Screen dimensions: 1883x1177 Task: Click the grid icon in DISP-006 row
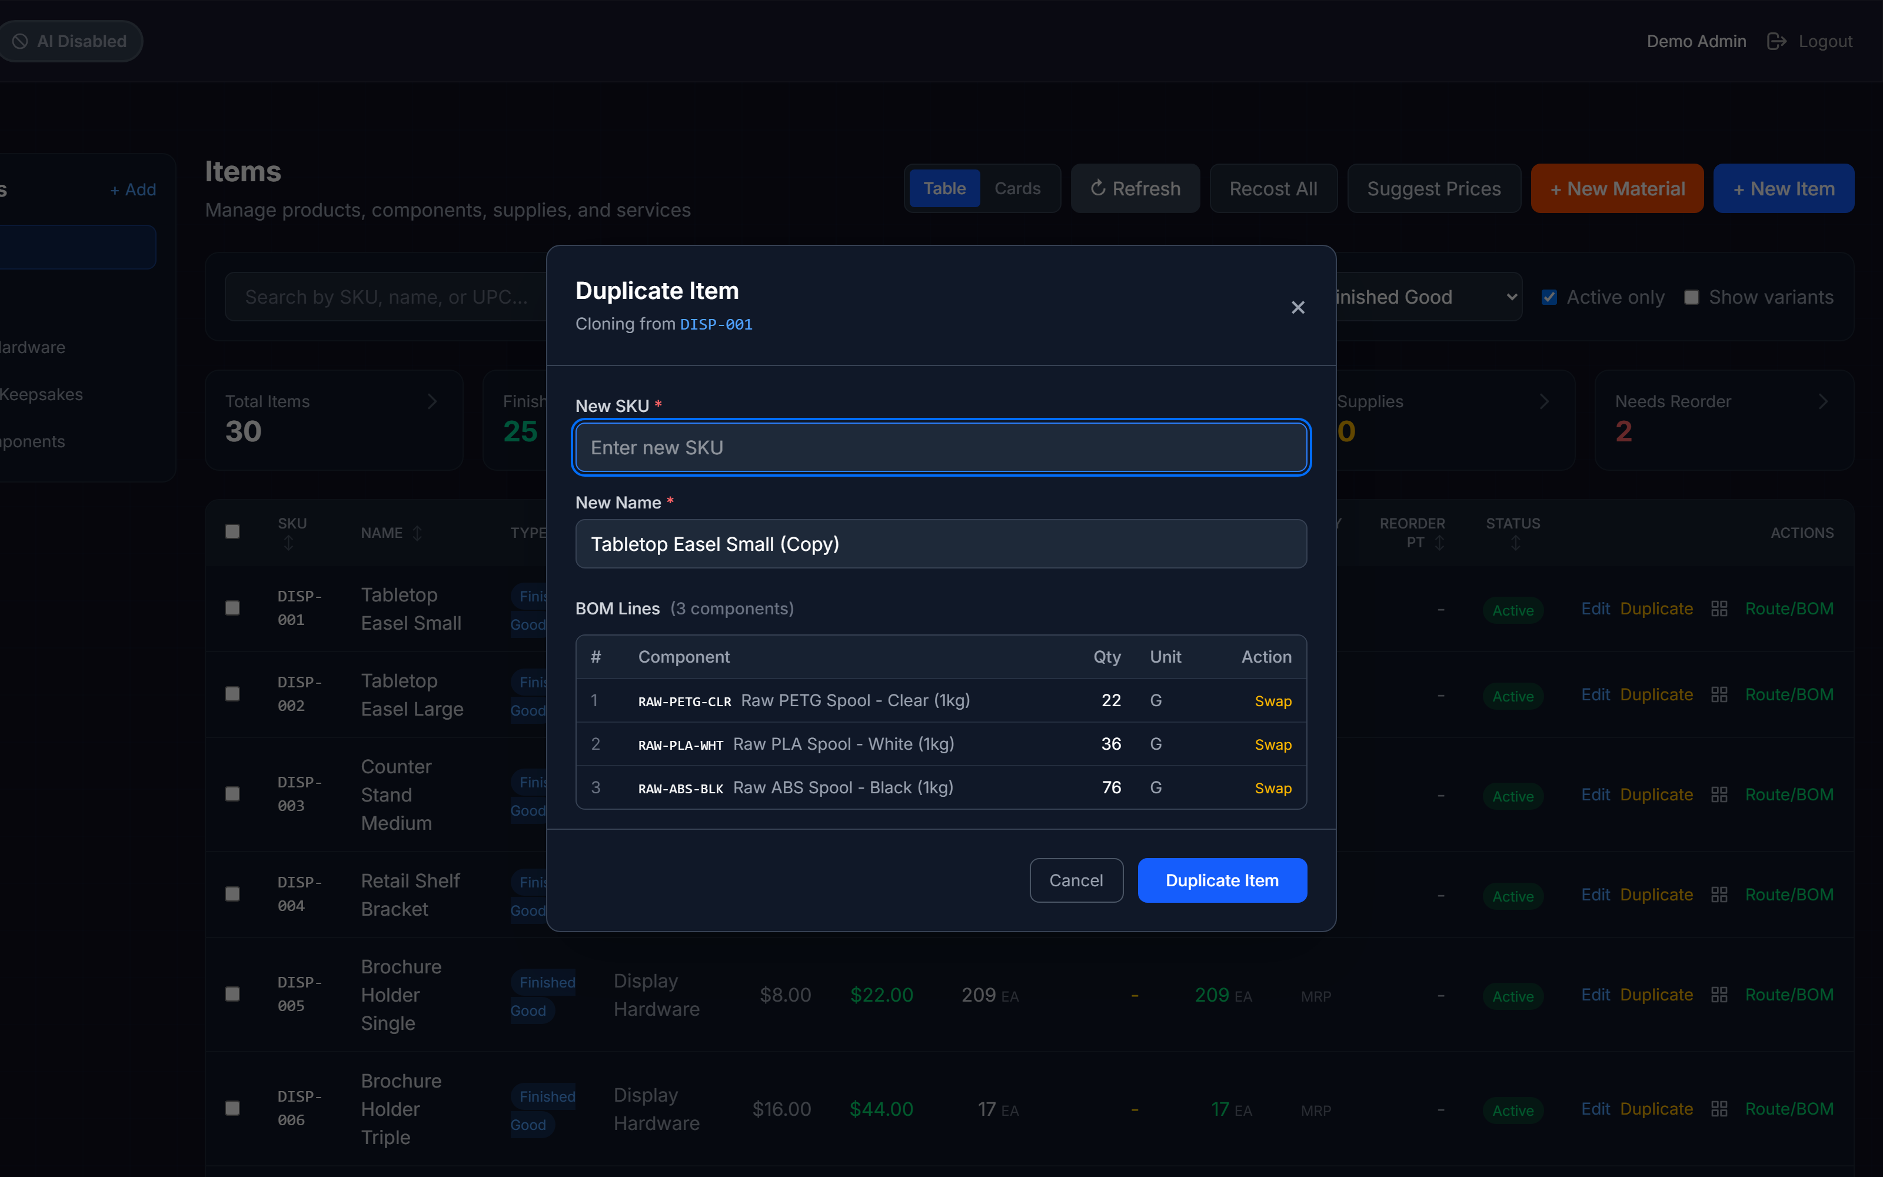[1719, 1109]
